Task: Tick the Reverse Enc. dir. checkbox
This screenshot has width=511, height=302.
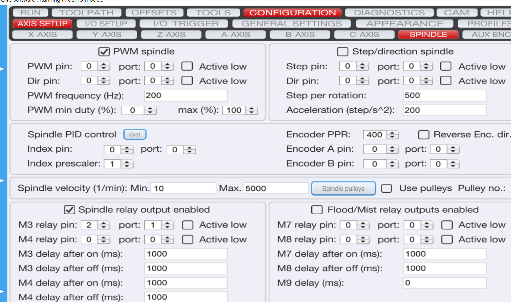Action: click(423, 135)
